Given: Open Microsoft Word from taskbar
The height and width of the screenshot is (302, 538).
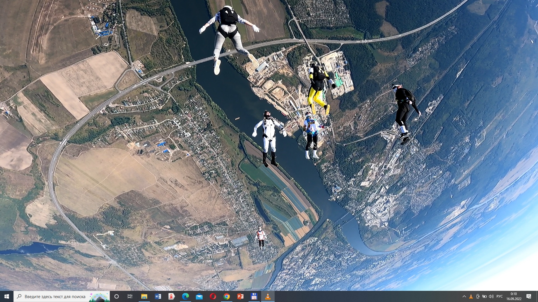Looking at the screenshot, I should [158, 296].
